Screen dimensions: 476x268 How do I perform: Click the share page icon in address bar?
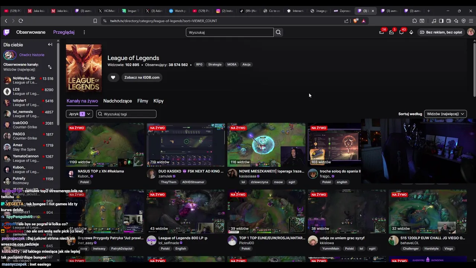[347, 21]
